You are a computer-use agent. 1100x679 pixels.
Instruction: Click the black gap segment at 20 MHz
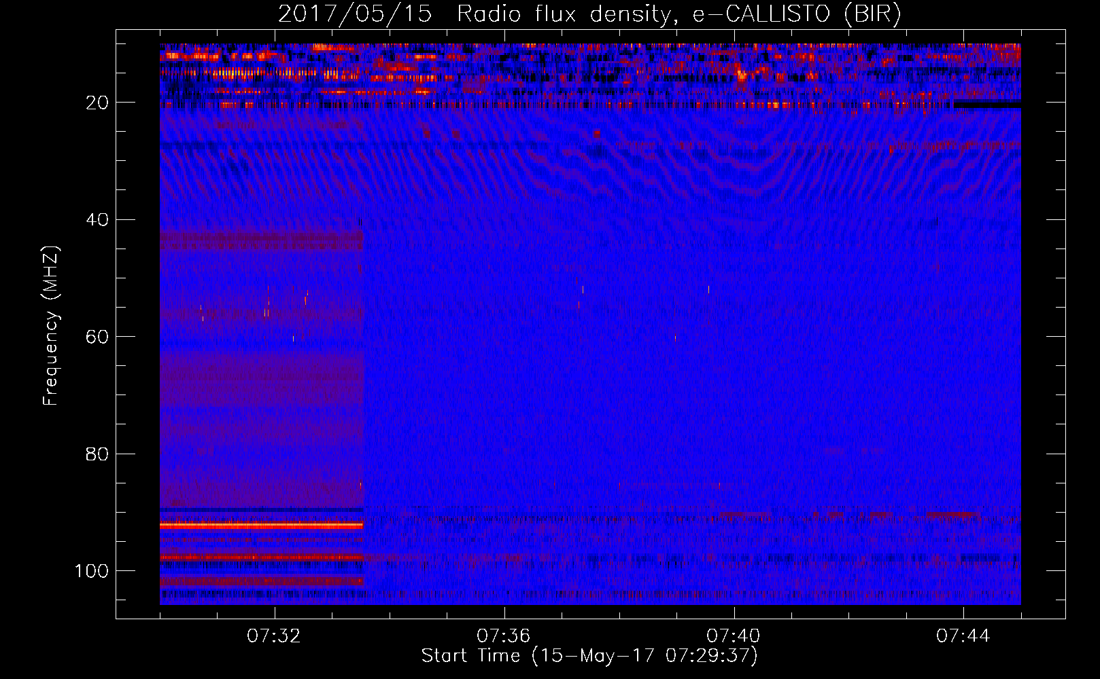click(x=987, y=105)
